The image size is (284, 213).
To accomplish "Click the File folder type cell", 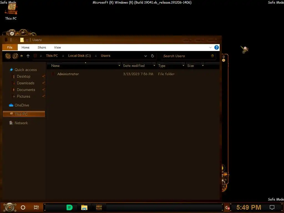I will [x=166, y=74].
